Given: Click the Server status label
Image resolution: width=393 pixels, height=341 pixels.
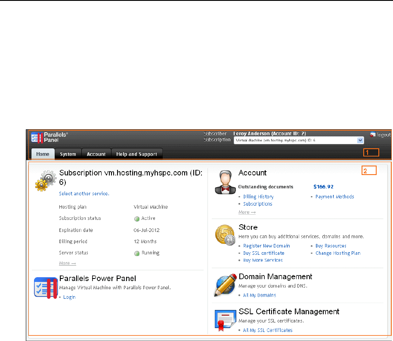Looking at the screenshot, I should point(74,253).
